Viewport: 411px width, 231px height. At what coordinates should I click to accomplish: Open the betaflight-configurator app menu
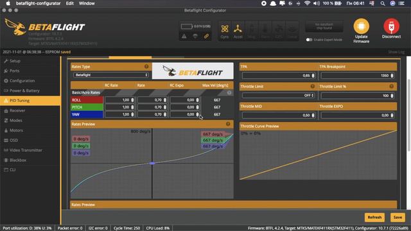[x=39, y=3]
